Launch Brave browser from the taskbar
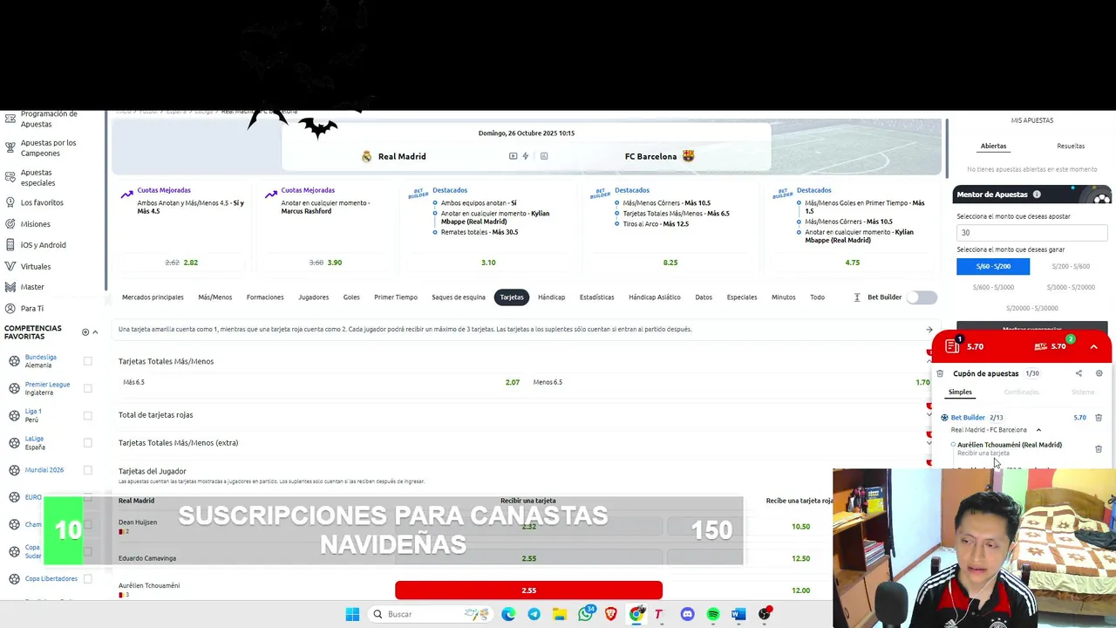This screenshot has width=1116, height=628. [x=611, y=614]
